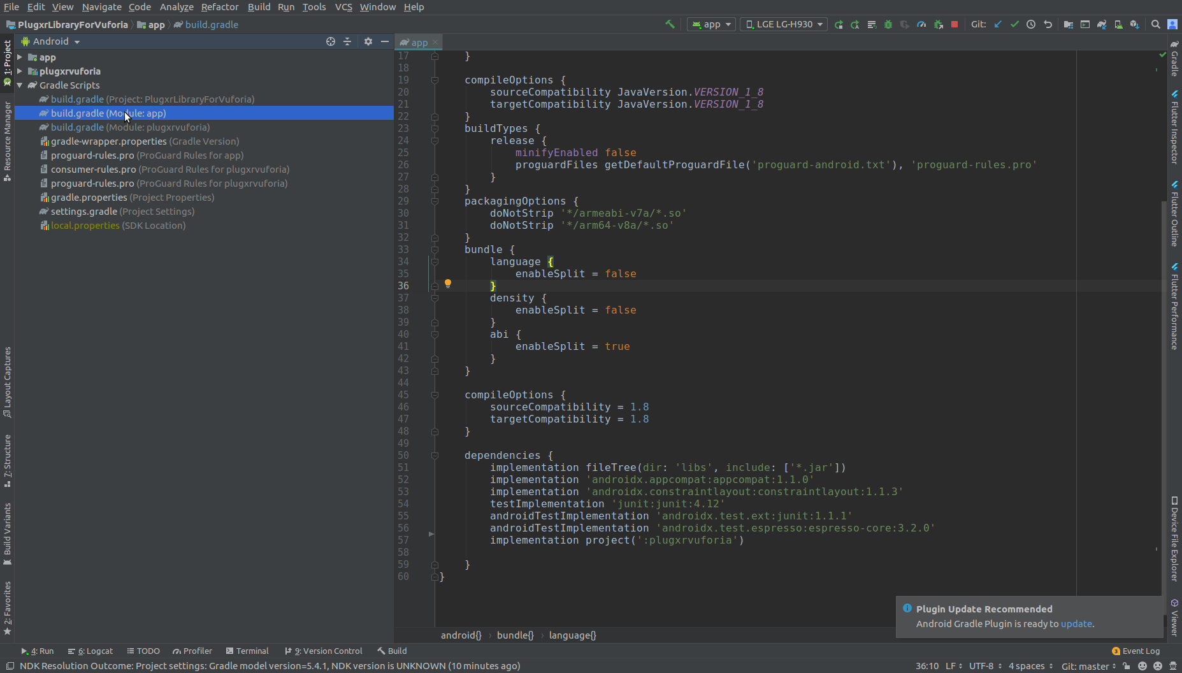1182x673 pixels.
Task: Click Attach Debugger to Android Process icon
Action: (x=938, y=24)
